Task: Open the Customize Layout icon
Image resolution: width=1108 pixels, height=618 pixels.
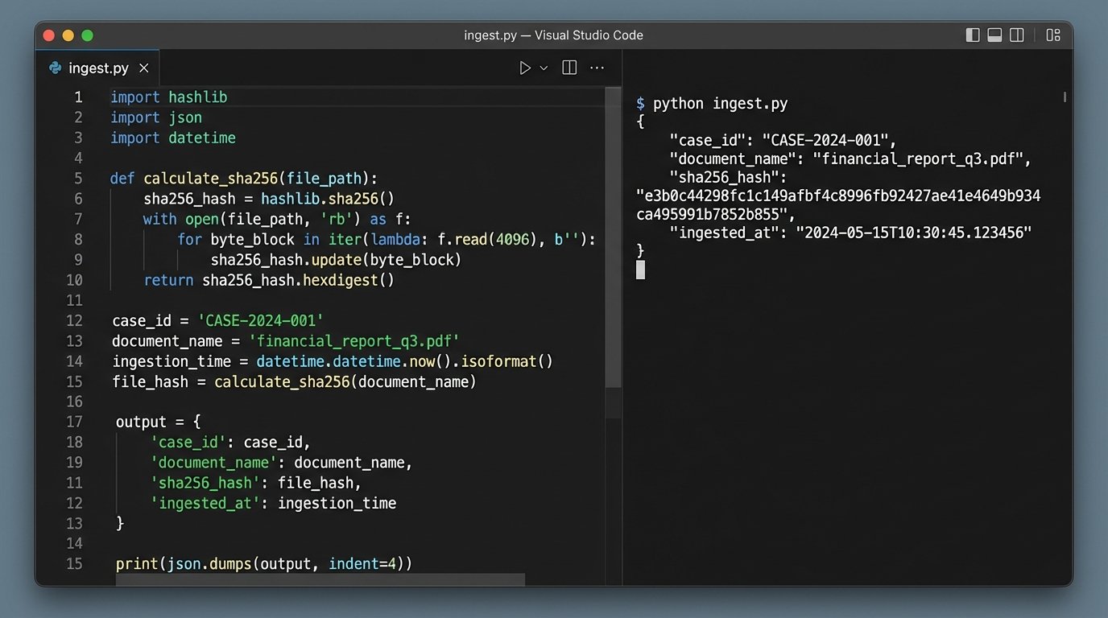Action: 1052,35
